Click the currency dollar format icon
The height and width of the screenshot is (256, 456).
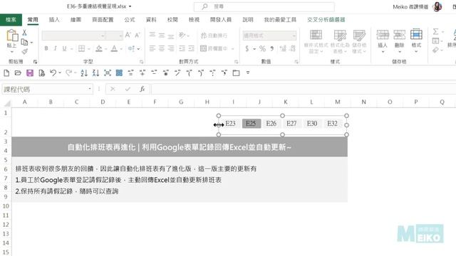click(247, 48)
